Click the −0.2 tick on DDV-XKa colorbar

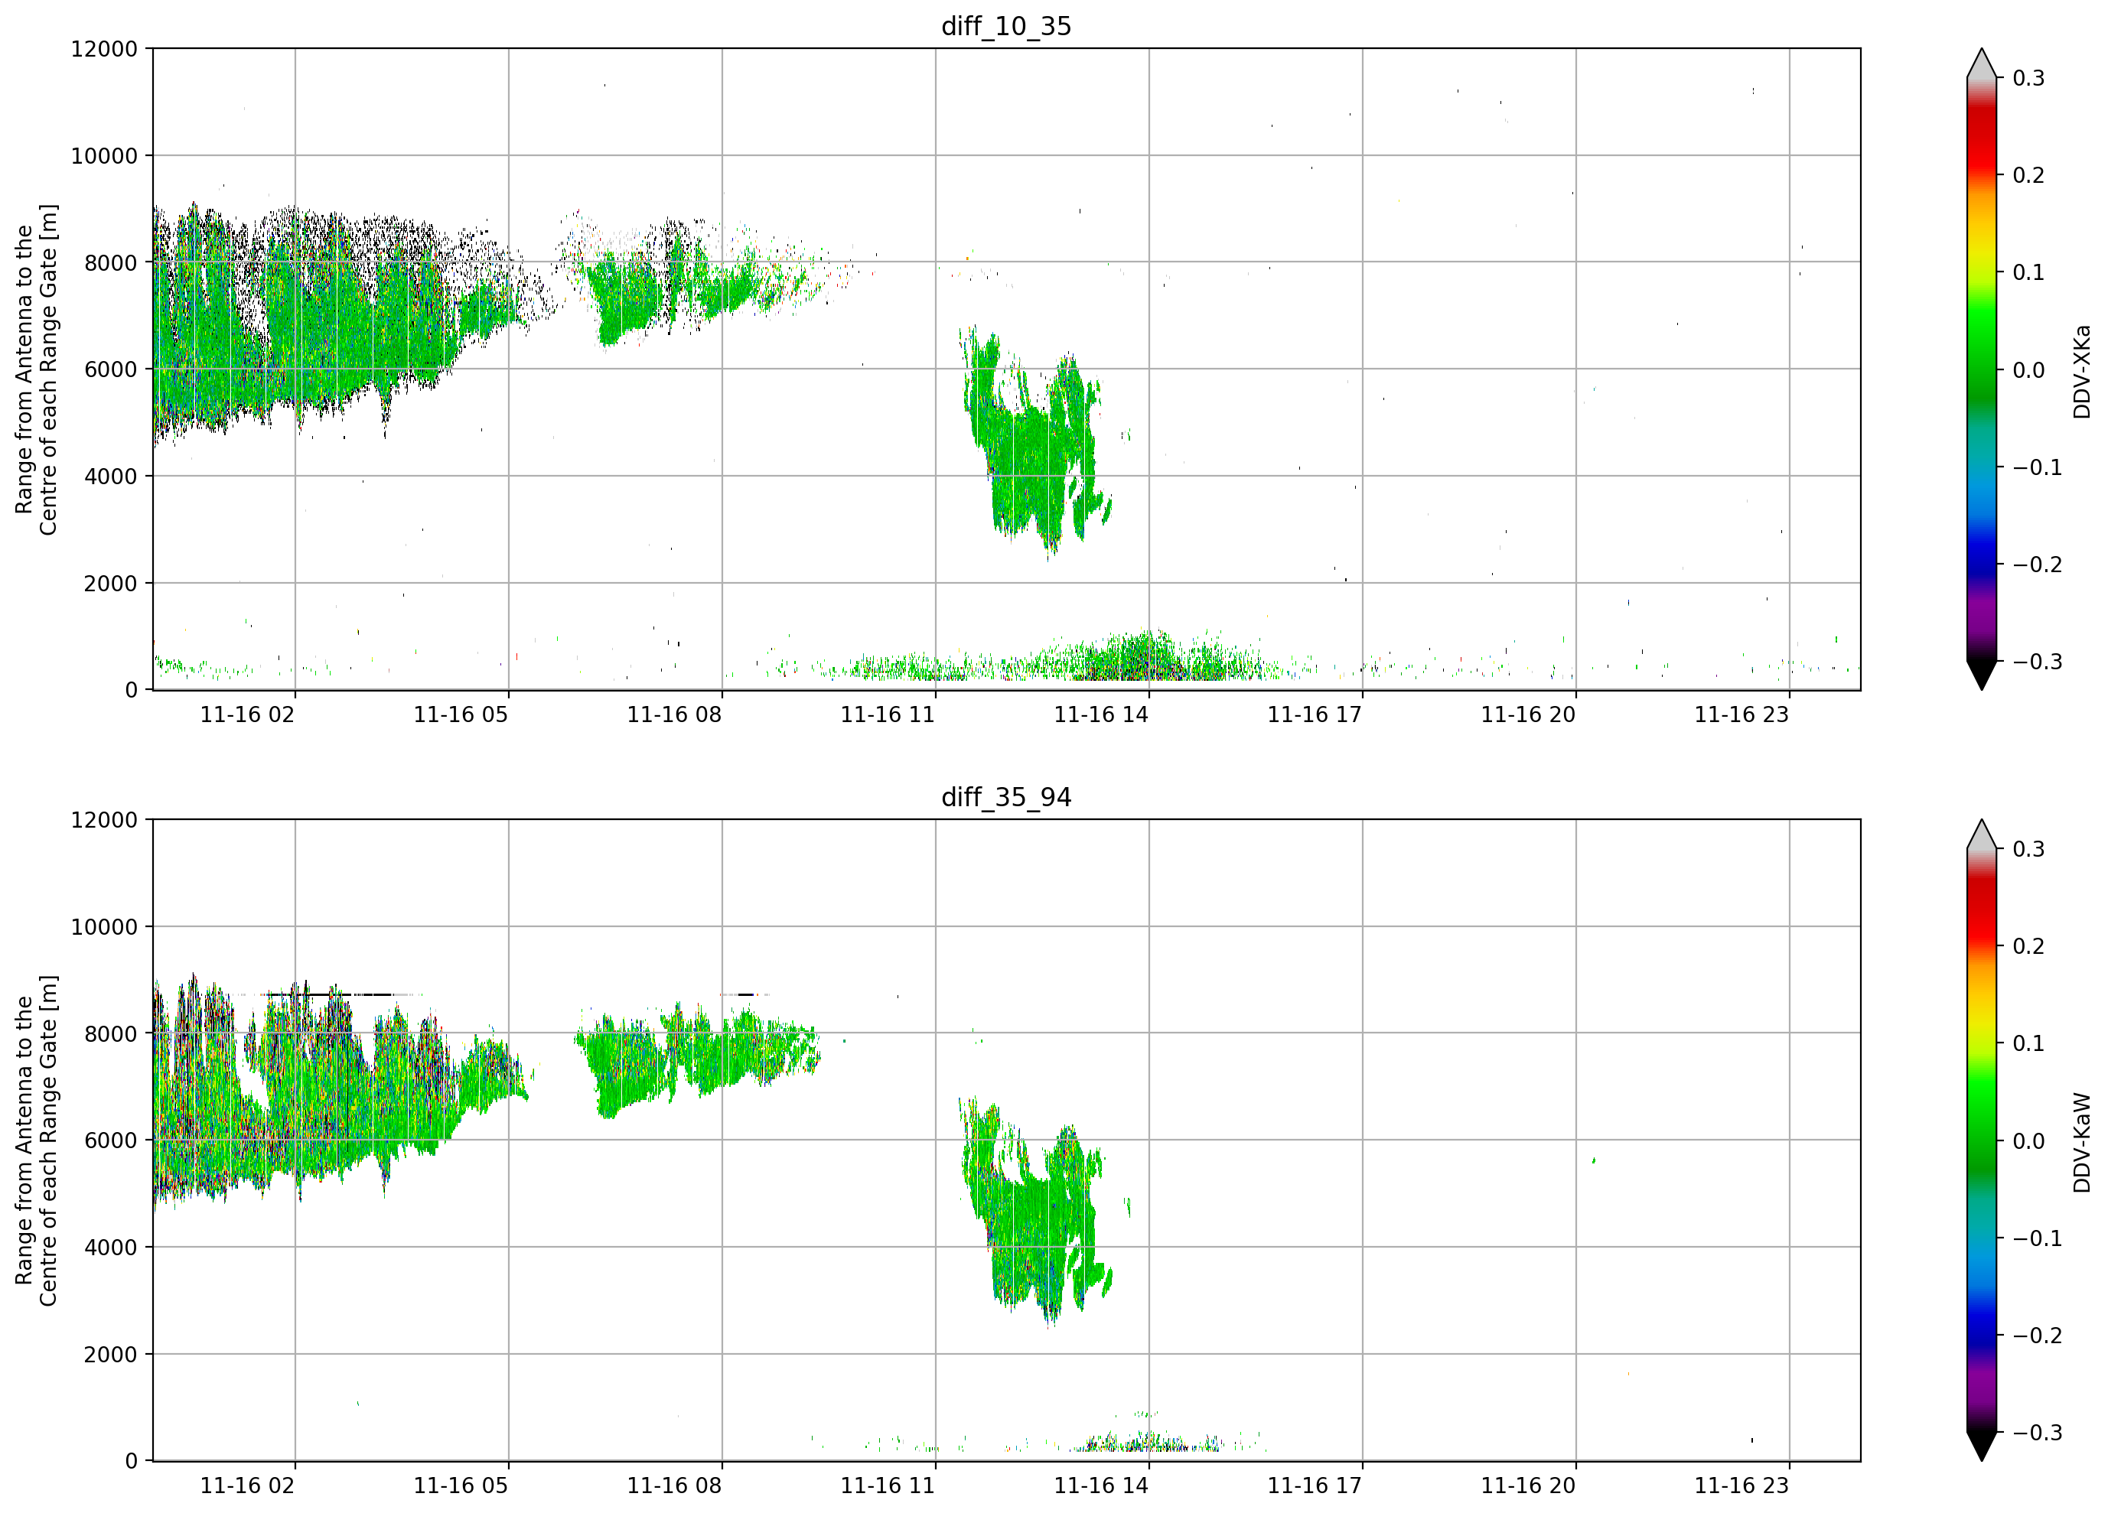[x=2038, y=565]
